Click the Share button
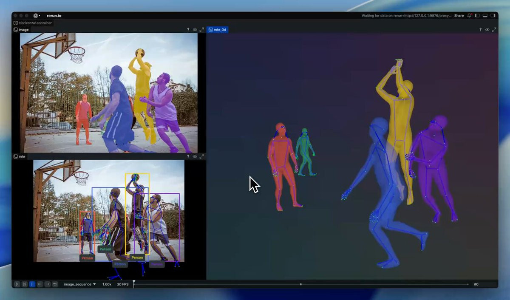 (459, 16)
